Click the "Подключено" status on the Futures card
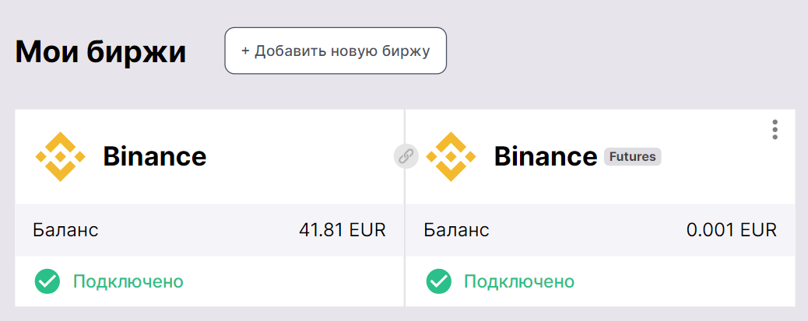This screenshot has width=808, height=321. (519, 281)
